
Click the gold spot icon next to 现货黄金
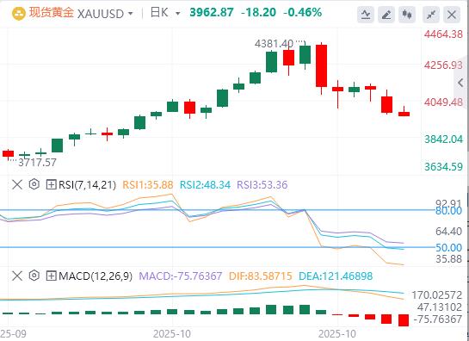[19, 14]
